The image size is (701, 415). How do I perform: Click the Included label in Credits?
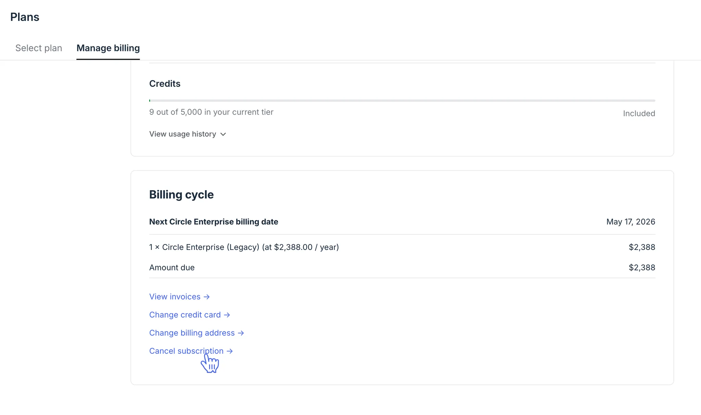click(639, 113)
